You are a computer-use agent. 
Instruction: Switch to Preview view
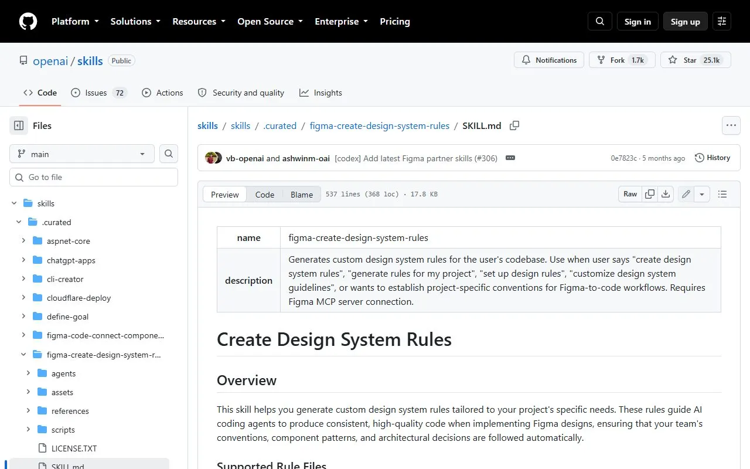tap(225, 195)
